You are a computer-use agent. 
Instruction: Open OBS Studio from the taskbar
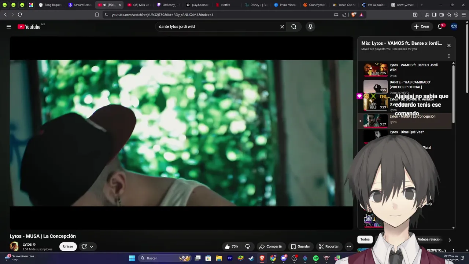coord(294,258)
